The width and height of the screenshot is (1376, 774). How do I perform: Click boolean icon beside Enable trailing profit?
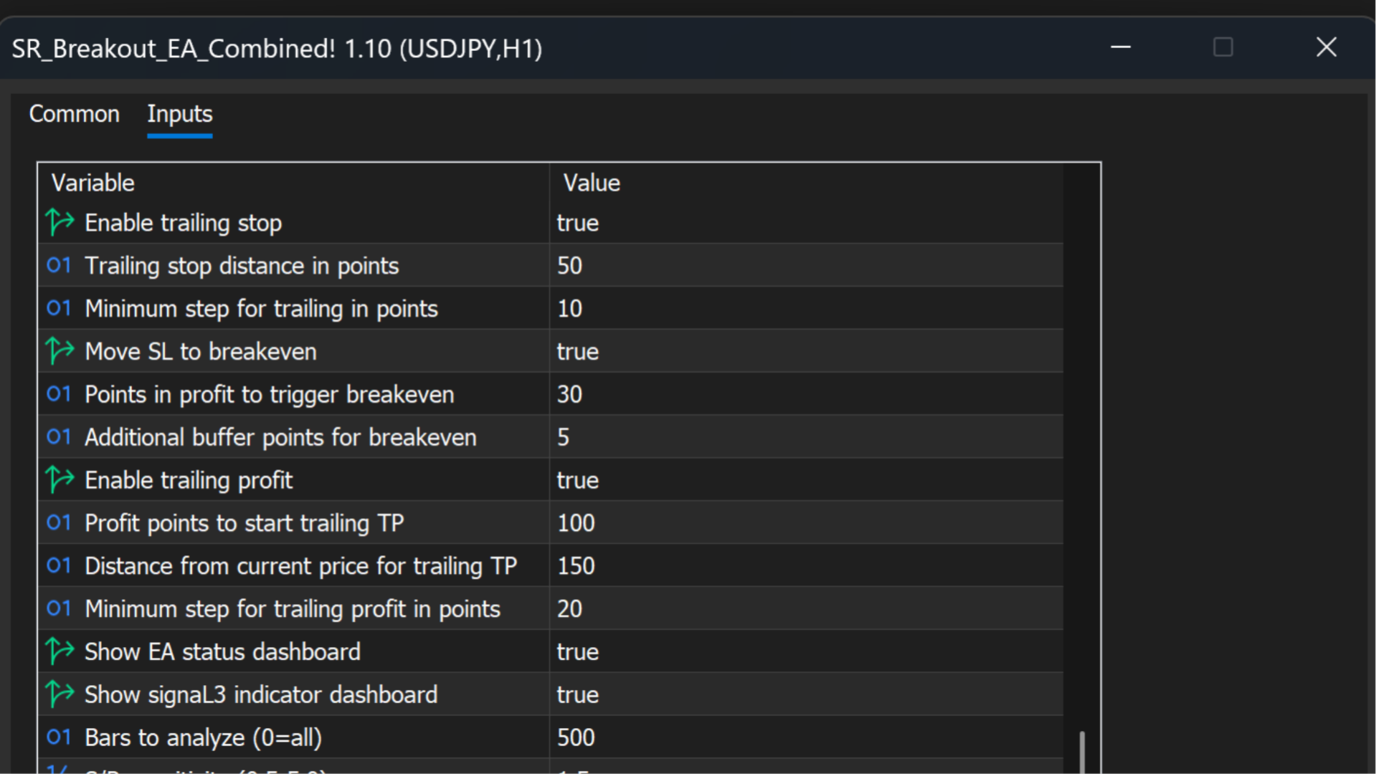(60, 479)
